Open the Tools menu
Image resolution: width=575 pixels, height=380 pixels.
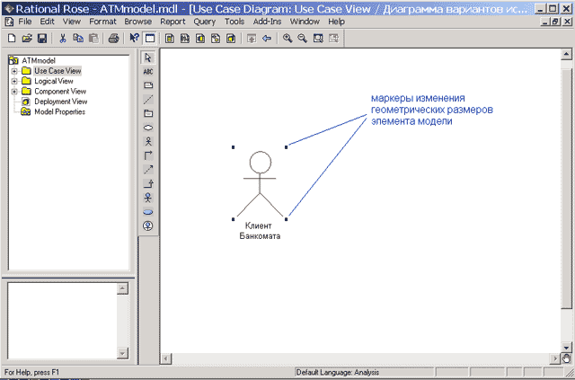coord(234,21)
